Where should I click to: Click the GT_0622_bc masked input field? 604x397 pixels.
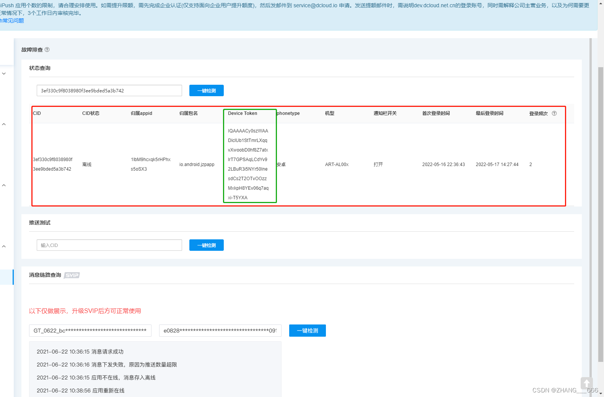pyautogui.click(x=90, y=331)
